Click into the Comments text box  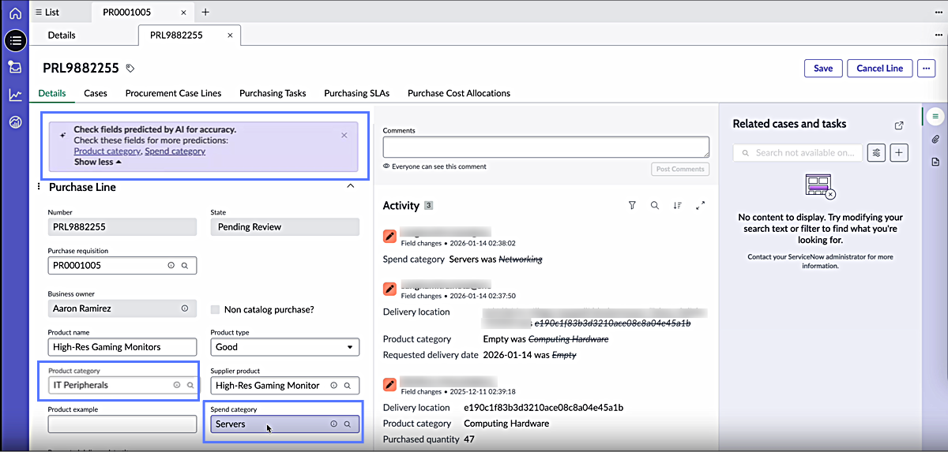coord(546,147)
